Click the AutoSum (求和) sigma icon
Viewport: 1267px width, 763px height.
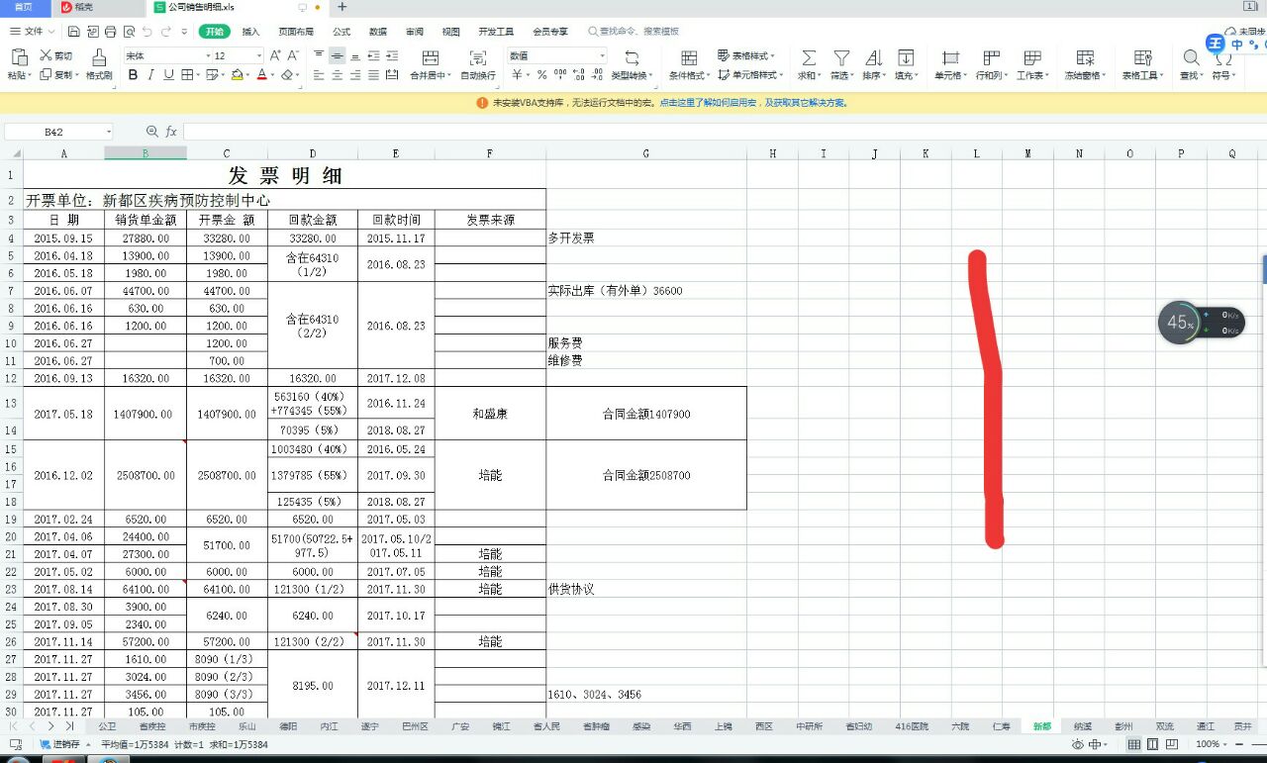809,58
